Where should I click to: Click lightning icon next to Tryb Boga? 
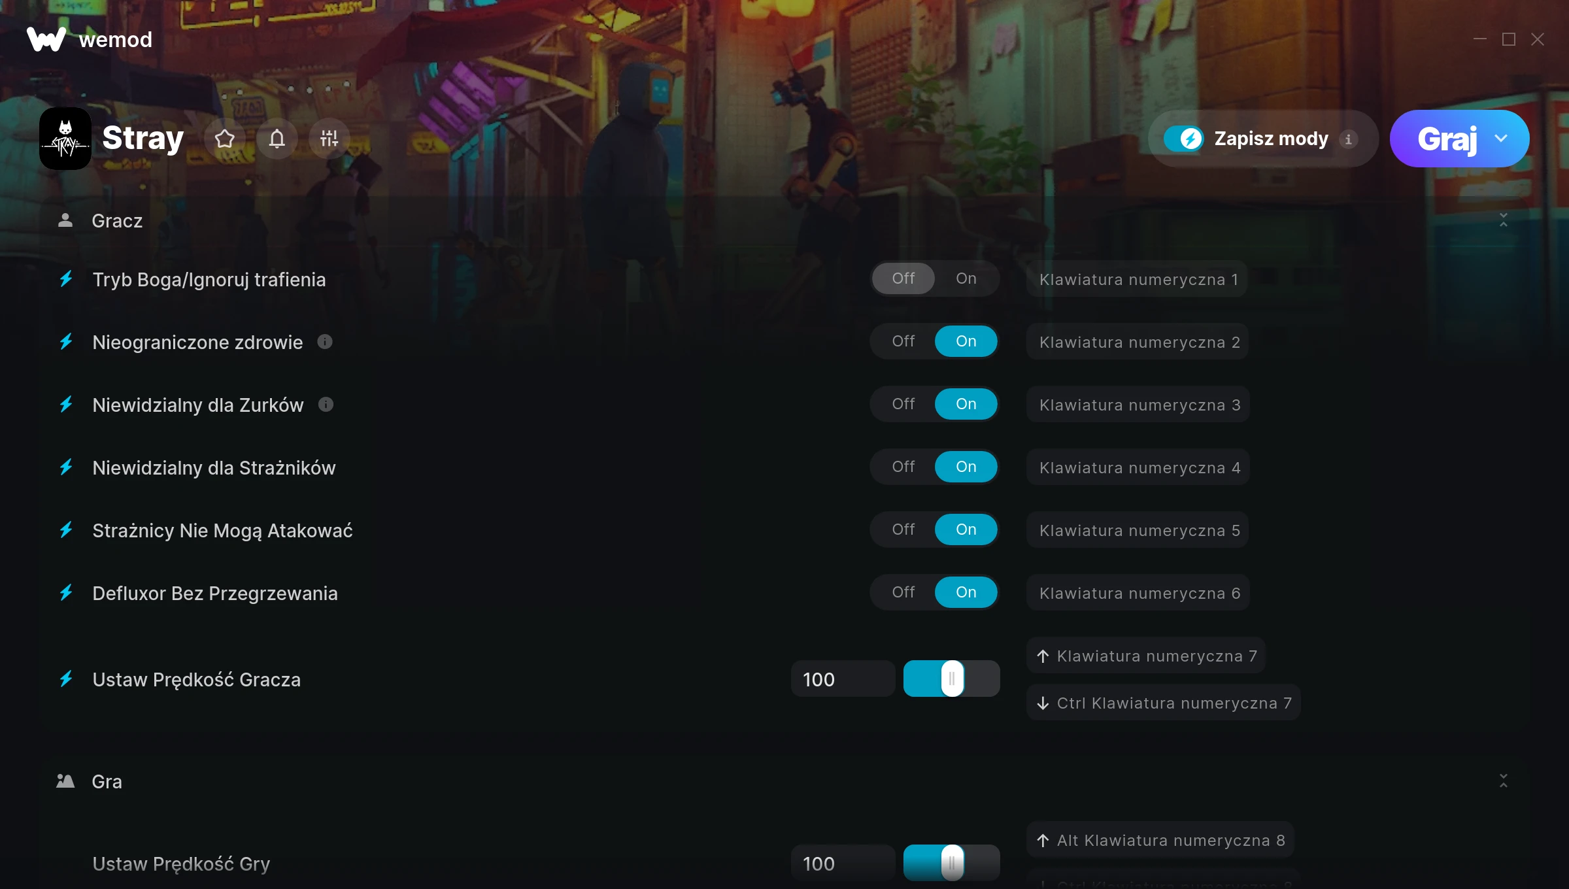pyautogui.click(x=66, y=279)
